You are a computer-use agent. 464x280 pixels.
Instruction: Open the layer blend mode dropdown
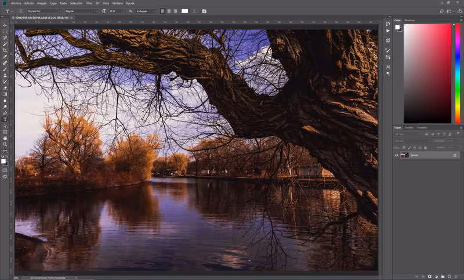[x=414, y=141]
